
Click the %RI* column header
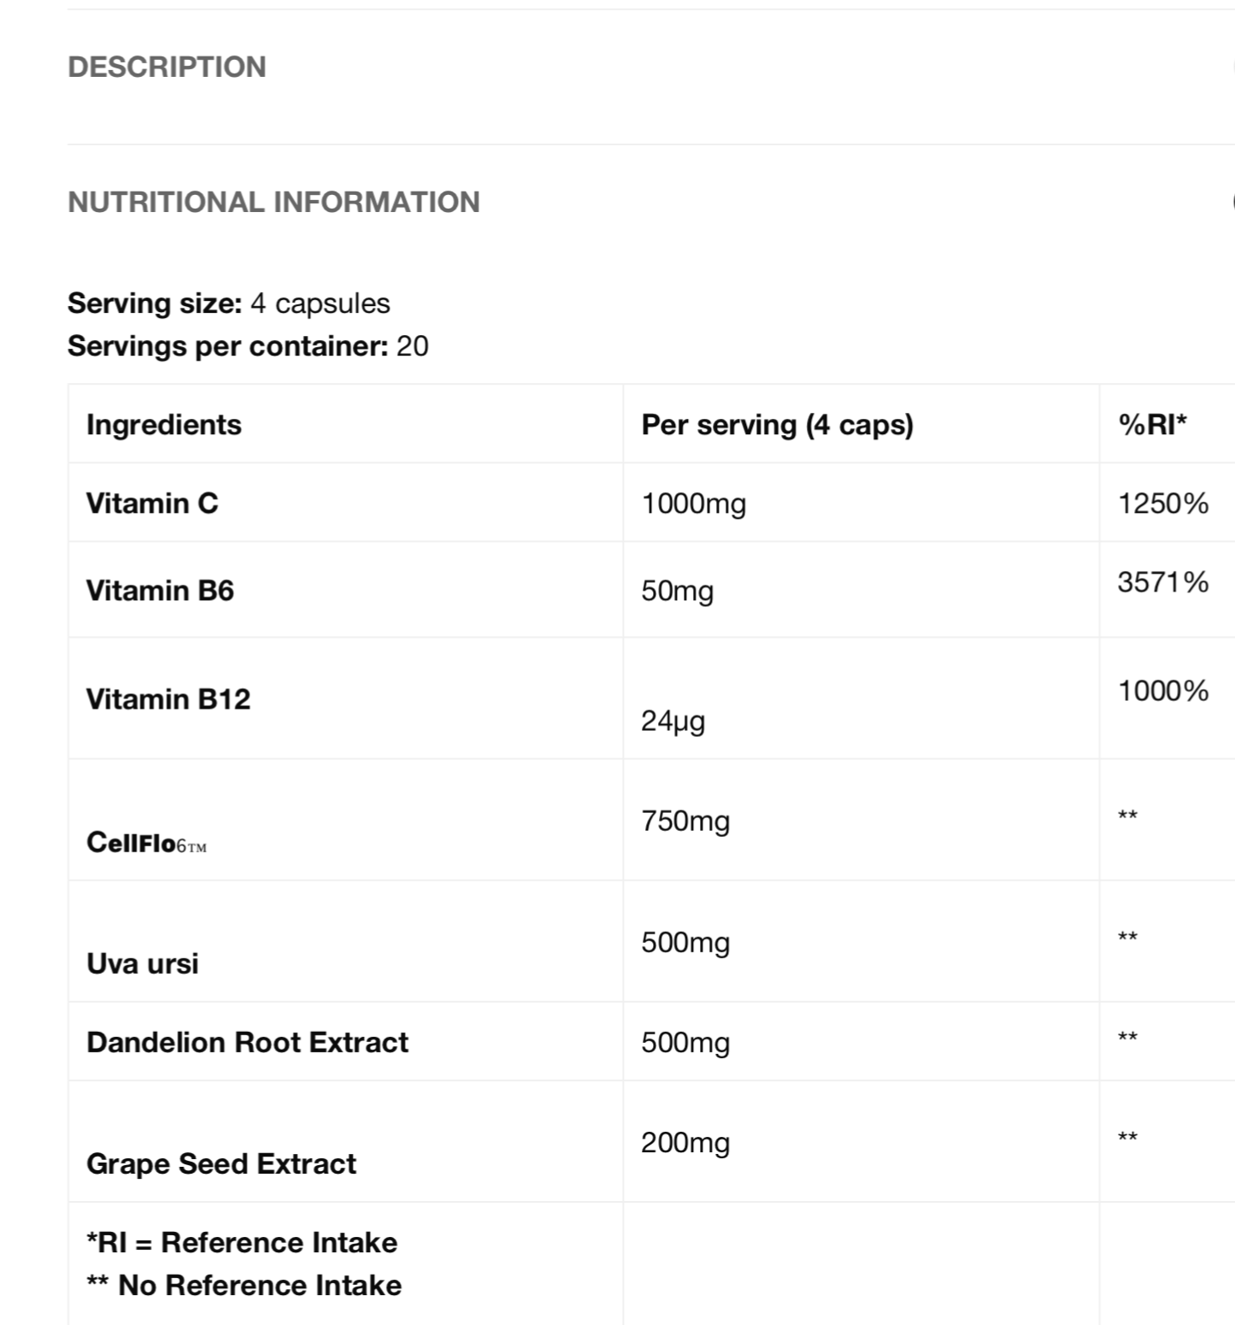click(1152, 425)
